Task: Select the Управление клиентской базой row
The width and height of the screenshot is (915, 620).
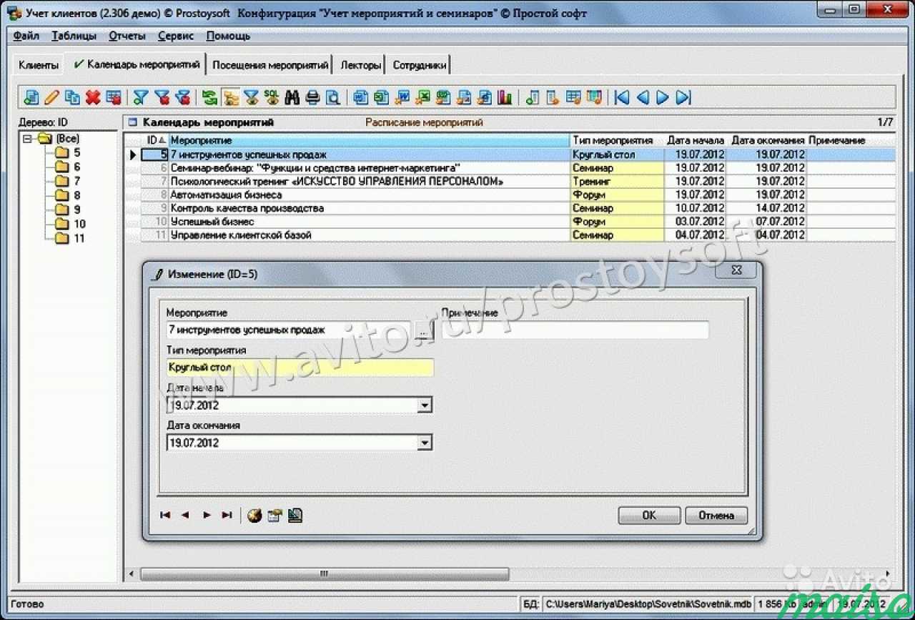Action: click(510, 235)
